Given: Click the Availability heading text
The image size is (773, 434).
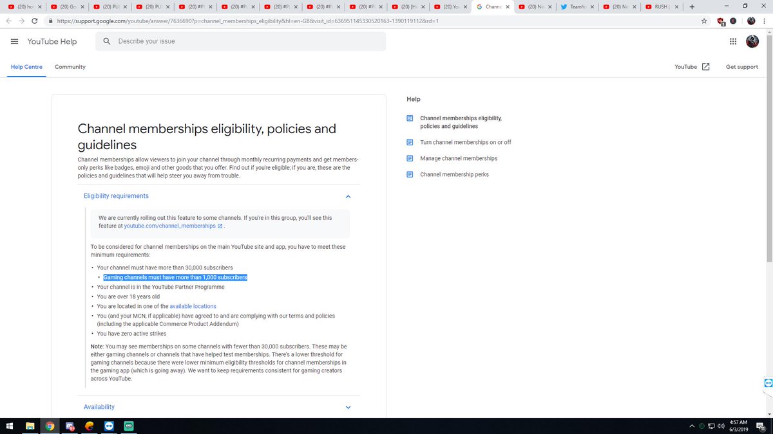Looking at the screenshot, I should click(x=99, y=407).
